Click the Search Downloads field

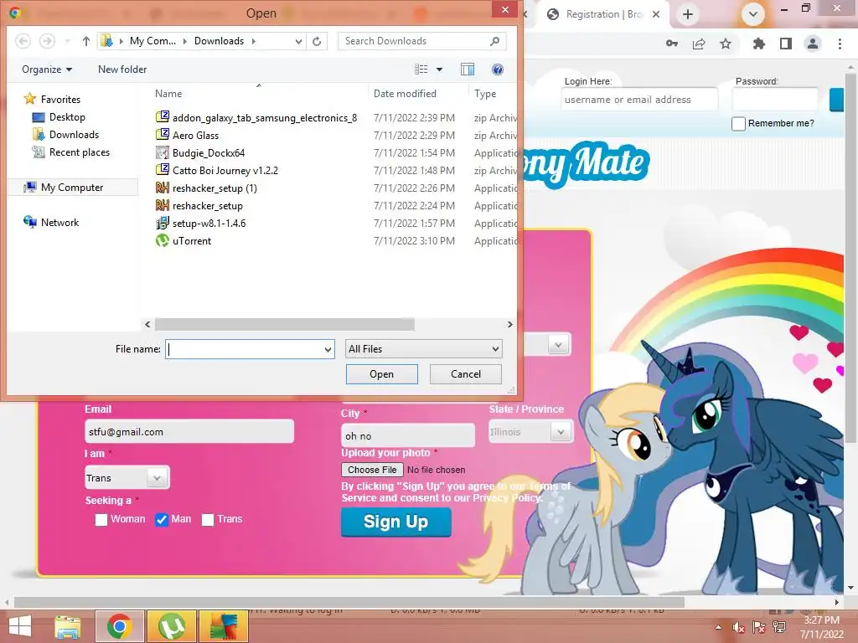pos(421,41)
